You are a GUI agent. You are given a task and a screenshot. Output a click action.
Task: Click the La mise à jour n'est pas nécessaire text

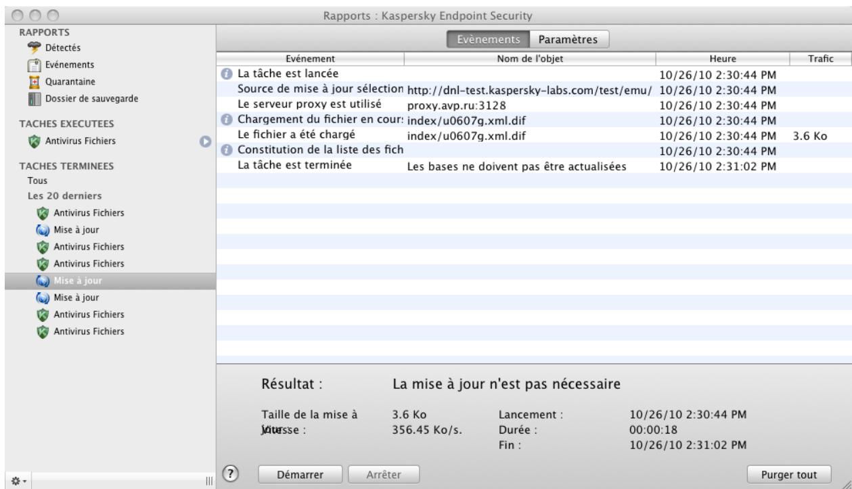pos(507,385)
